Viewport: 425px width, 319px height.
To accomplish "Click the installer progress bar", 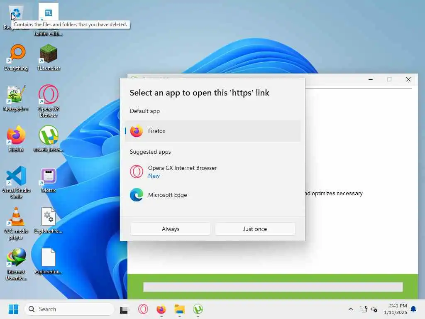I will tap(273, 287).
